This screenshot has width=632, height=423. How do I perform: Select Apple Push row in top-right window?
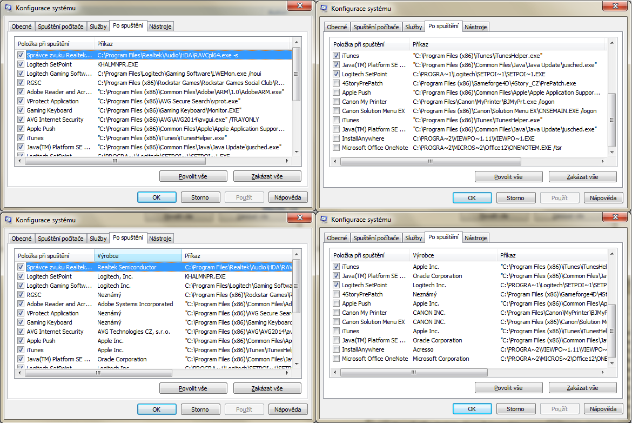pos(469,92)
